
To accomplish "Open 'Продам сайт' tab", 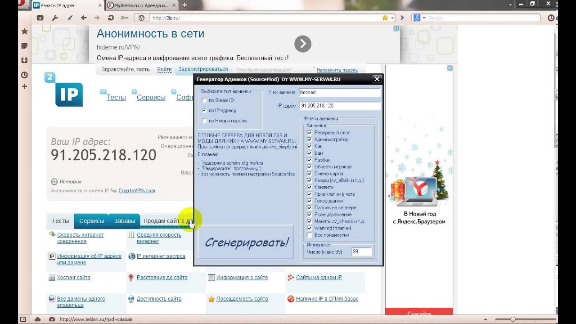I will (x=167, y=221).
